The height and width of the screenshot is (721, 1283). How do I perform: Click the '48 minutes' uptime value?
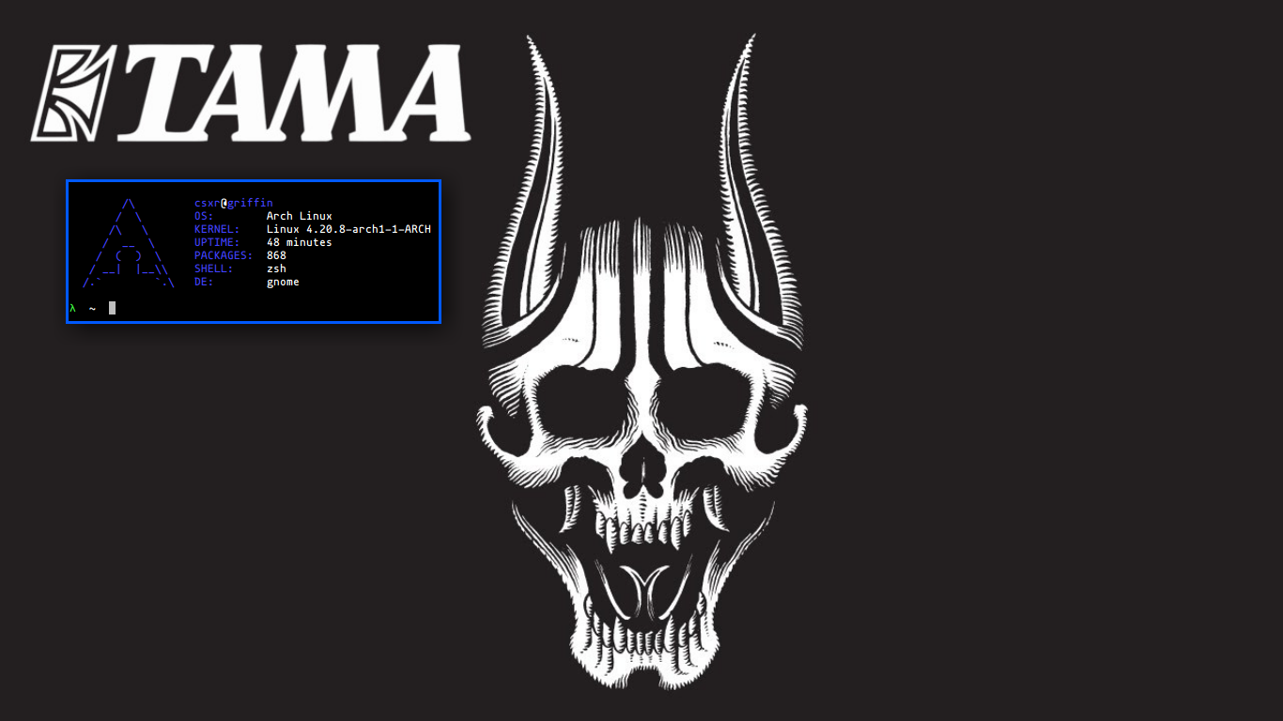pos(299,242)
